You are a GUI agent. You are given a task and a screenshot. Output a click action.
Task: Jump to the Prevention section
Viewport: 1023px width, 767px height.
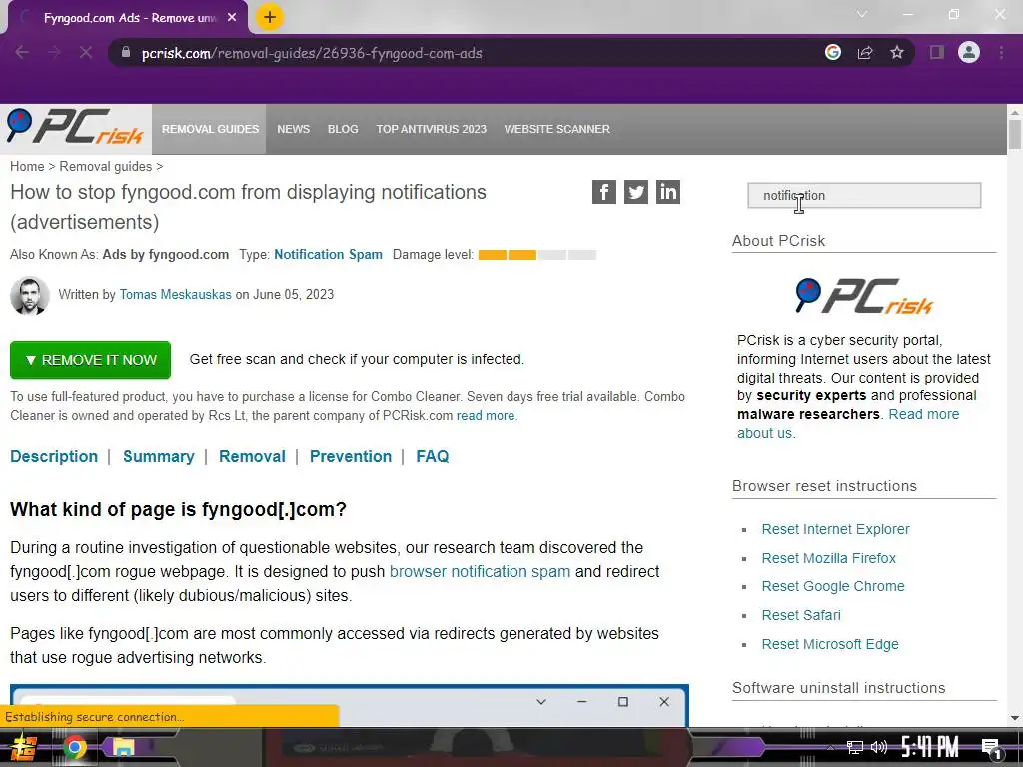pyautogui.click(x=351, y=456)
